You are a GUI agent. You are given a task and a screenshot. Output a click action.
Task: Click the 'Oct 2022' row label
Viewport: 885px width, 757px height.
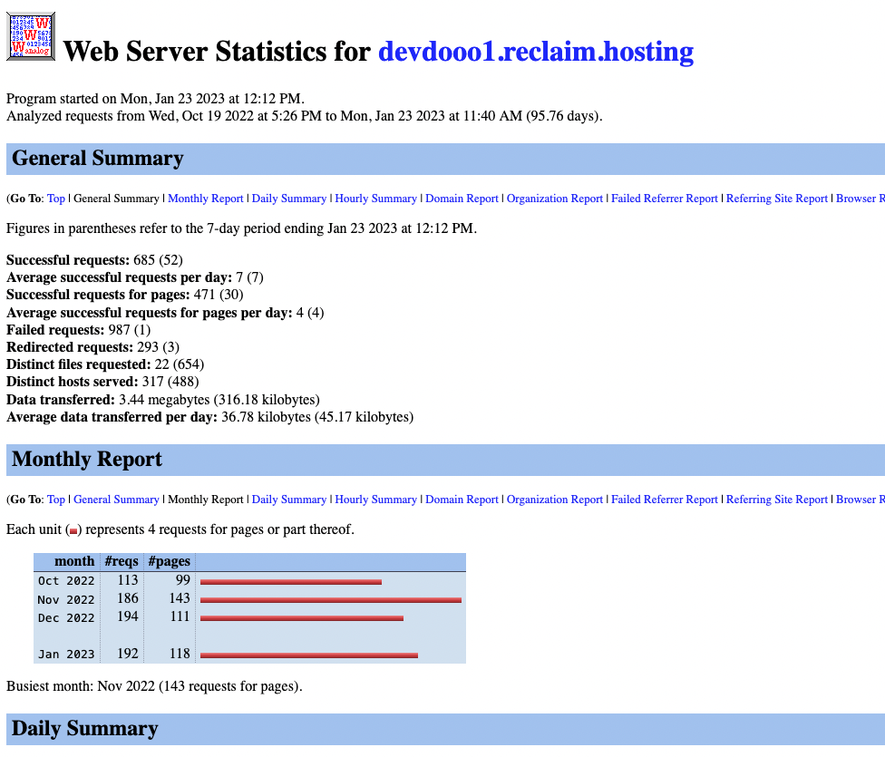[66, 581]
